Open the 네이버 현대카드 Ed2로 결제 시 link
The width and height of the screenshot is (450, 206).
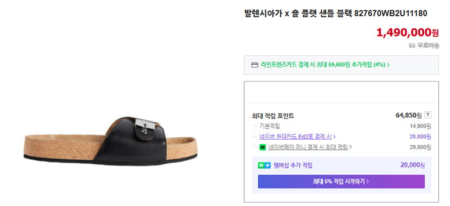pos(296,136)
